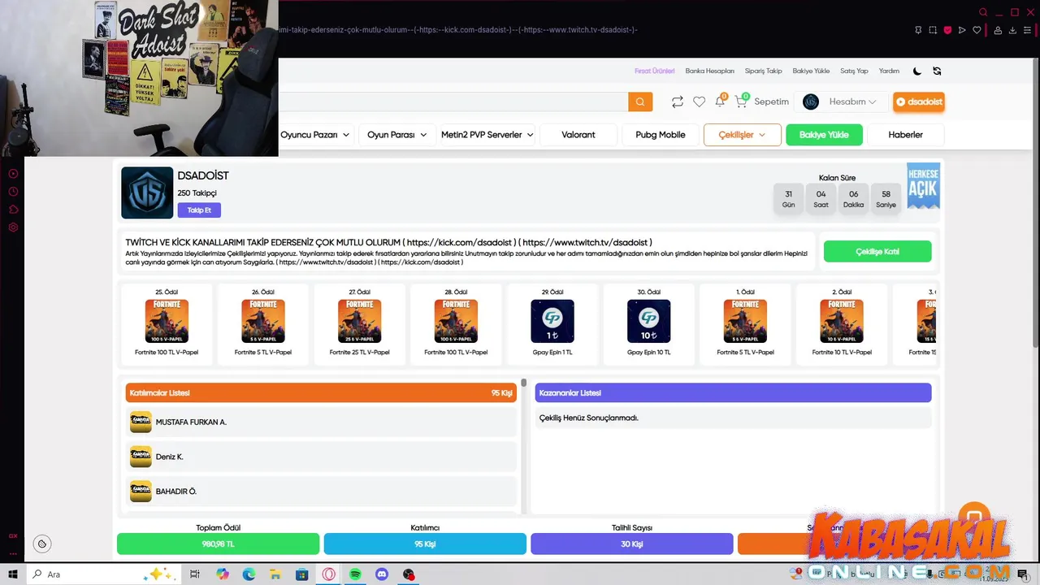Join giveaway with Çekilişe Katıl button
This screenshot has height=585, width=1040.
point(877,252)
